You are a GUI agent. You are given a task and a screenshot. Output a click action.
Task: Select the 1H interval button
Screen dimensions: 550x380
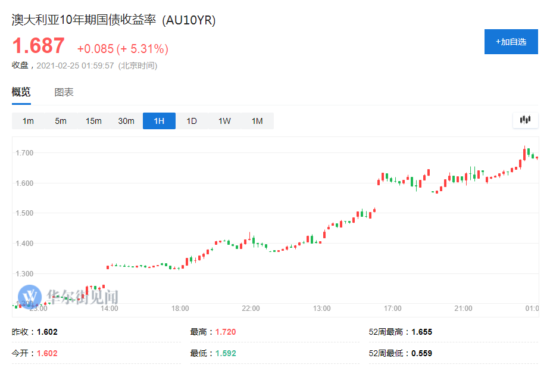159,121
